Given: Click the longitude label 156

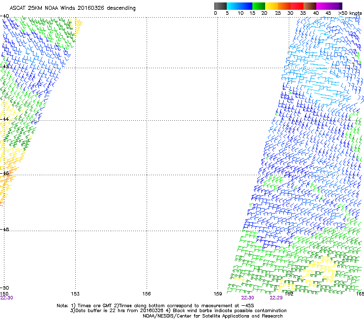Looking at the screenshot, I should click(147, 294).
